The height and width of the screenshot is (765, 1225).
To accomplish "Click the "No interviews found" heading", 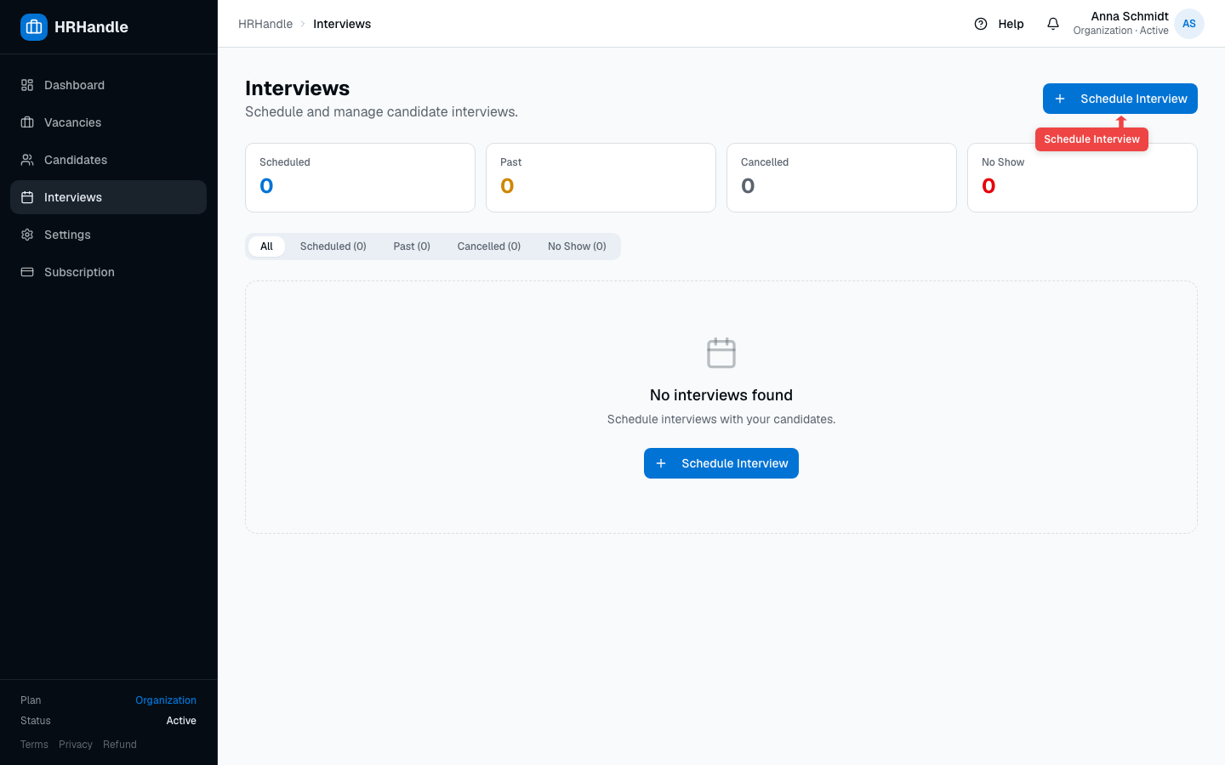I will [x=721, y=395].
